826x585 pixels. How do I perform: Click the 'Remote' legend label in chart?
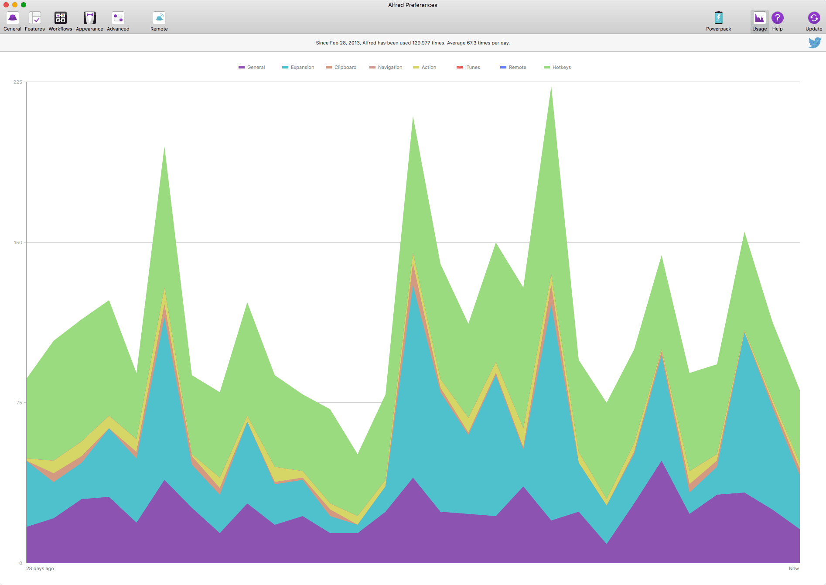pyautogui.click(x=517, y=67)
